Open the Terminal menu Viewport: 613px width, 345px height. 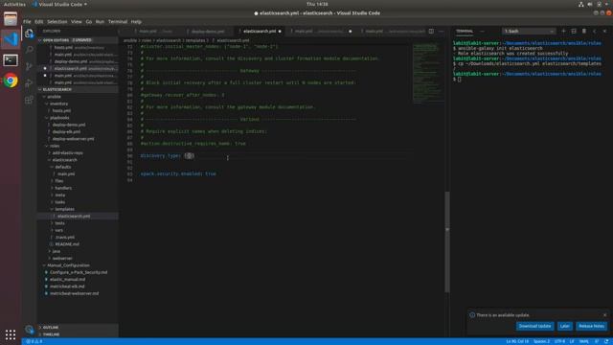[118, 22]
